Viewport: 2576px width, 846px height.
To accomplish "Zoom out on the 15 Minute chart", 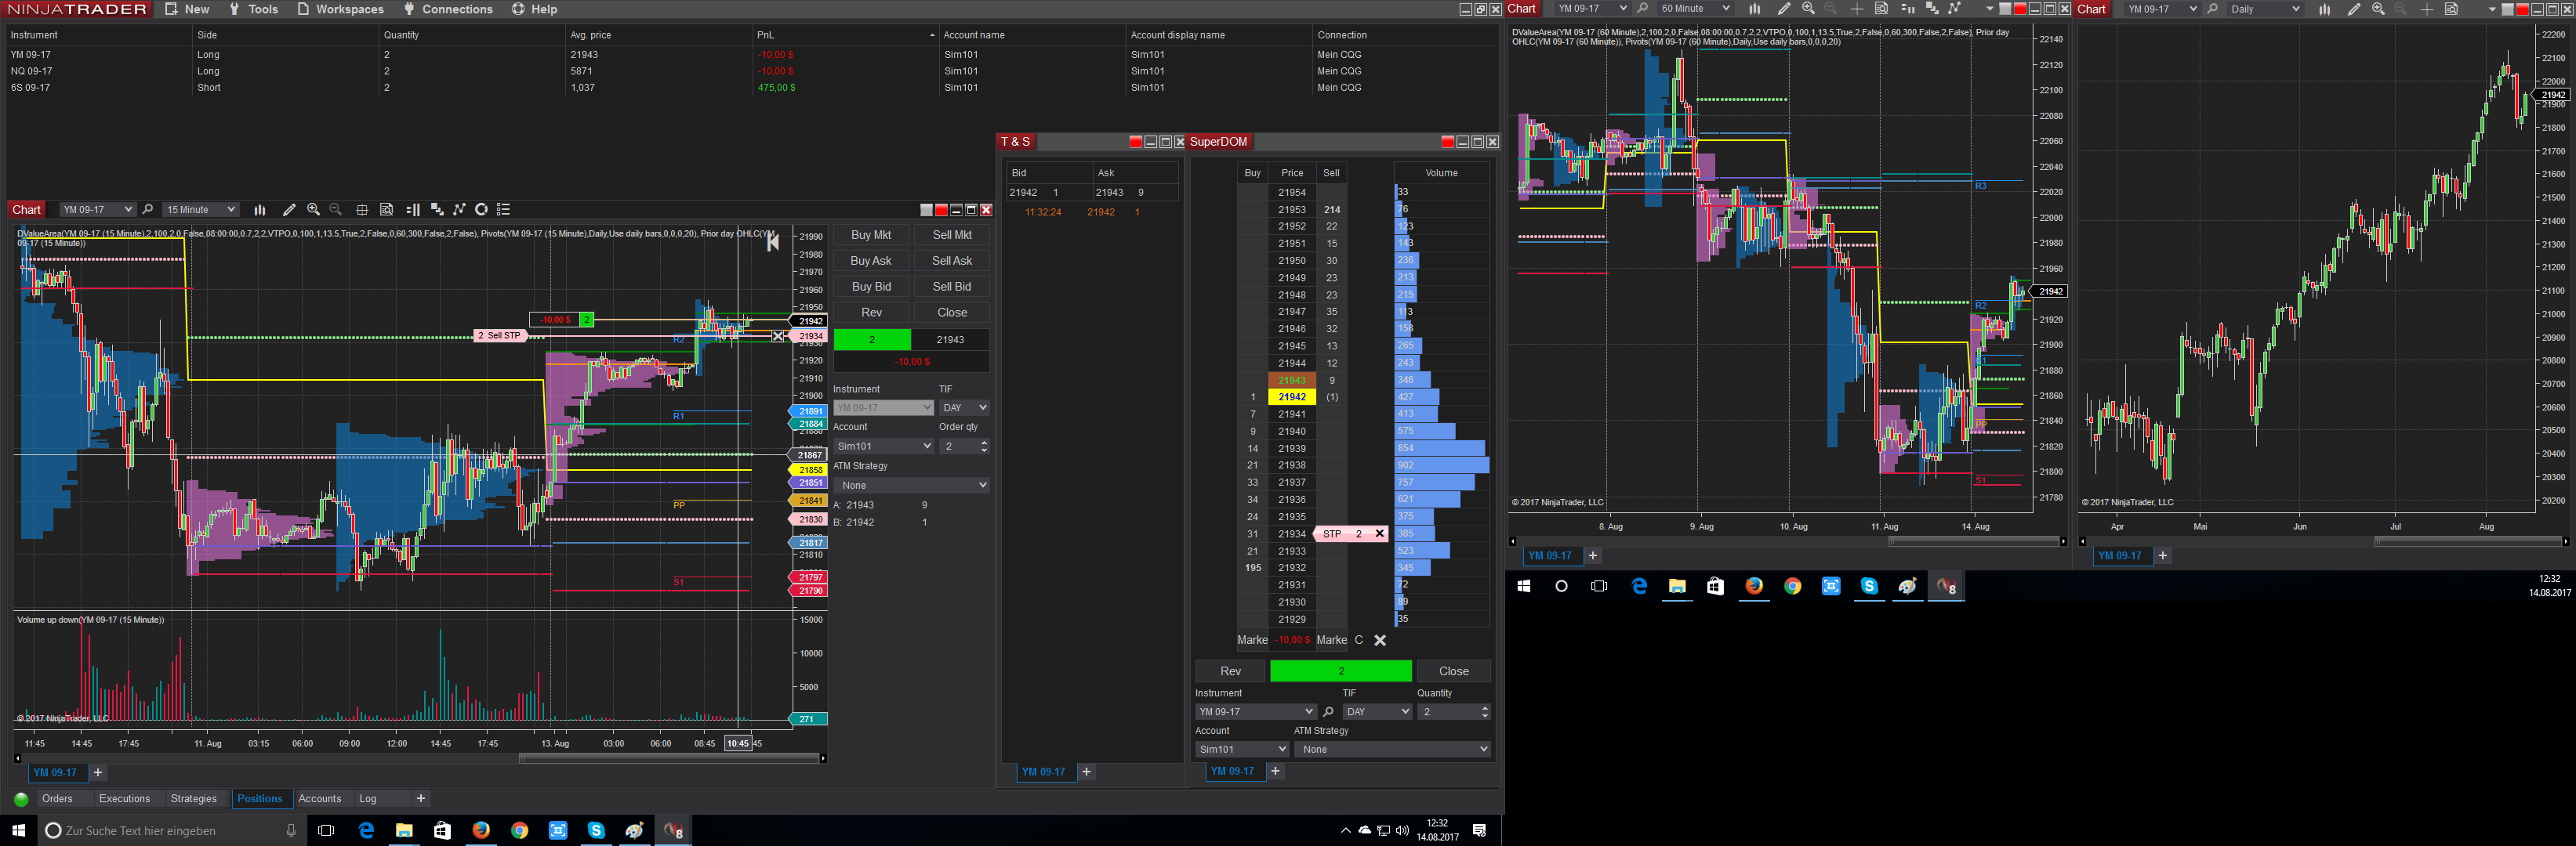I will pyautogui.click(x=336, y=210).
